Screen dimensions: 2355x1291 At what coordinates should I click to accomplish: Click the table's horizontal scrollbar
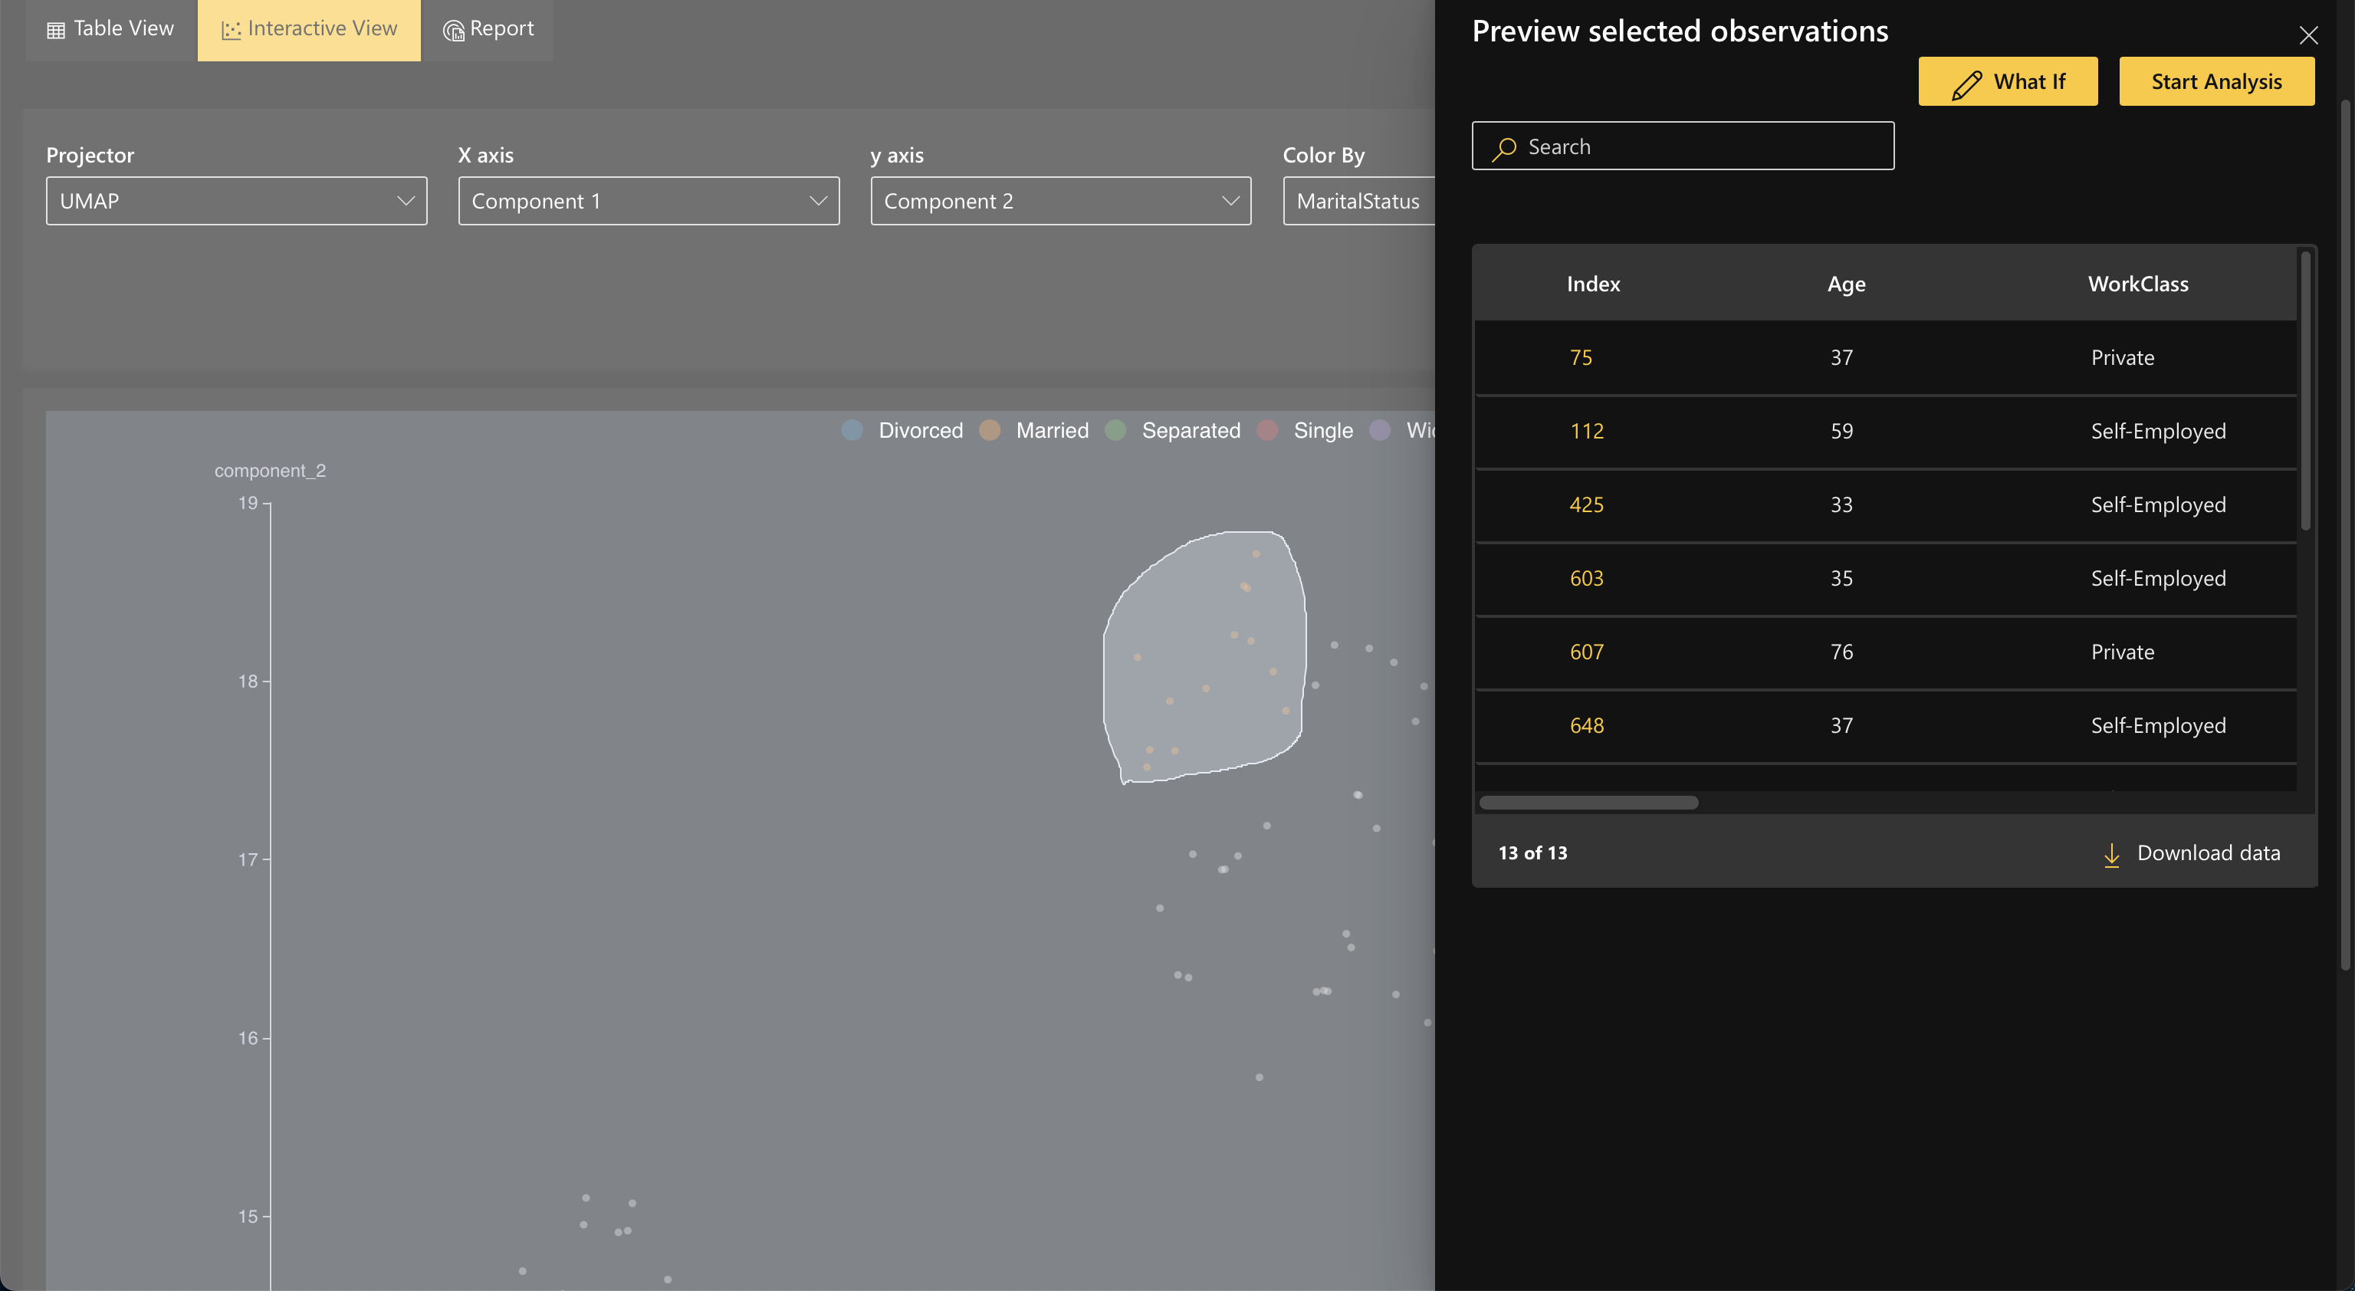(1588, 803)
